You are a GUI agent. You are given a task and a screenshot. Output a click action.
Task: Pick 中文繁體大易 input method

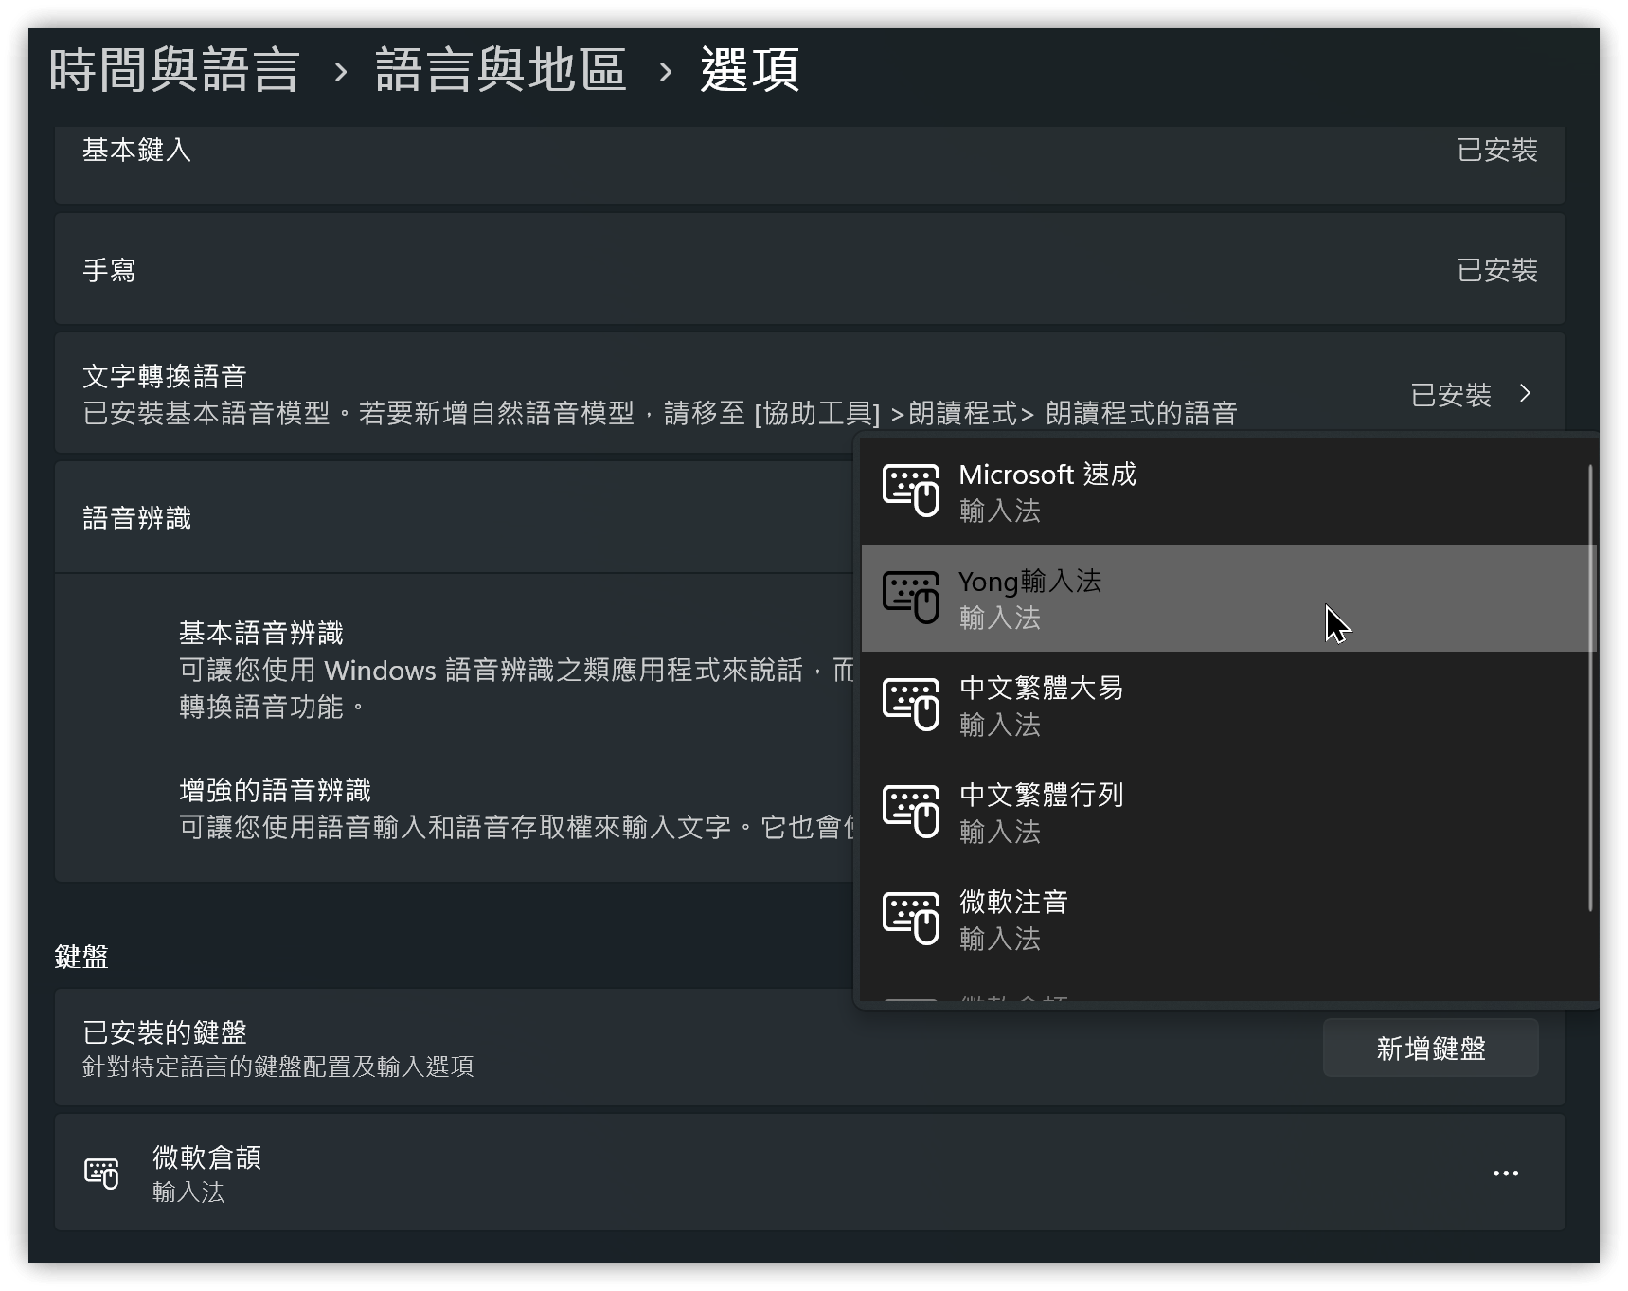point(1227,705)
